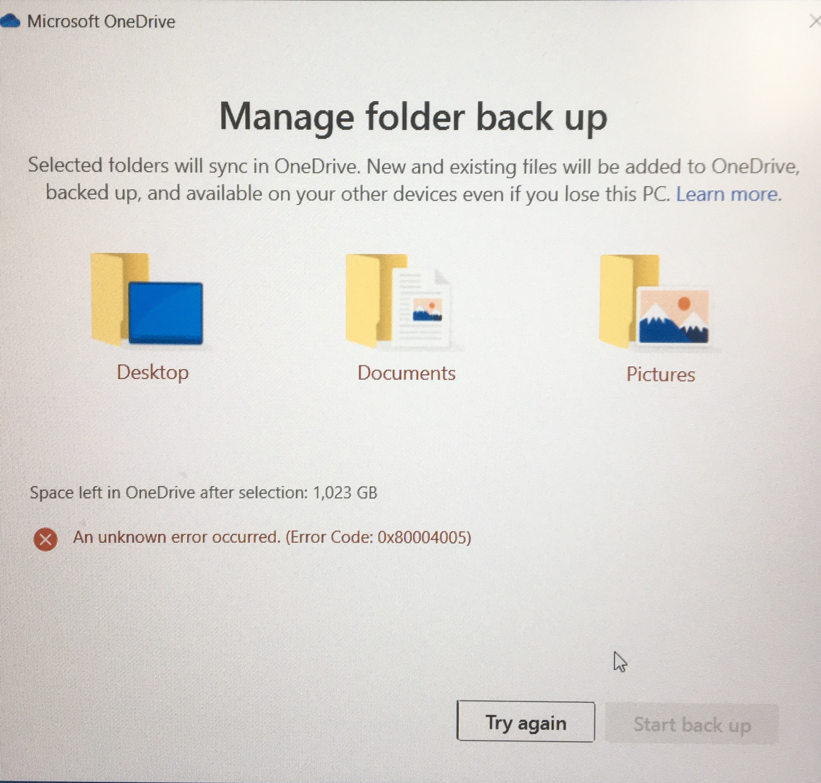Retry with the Try again button

(x=526, y=722)
